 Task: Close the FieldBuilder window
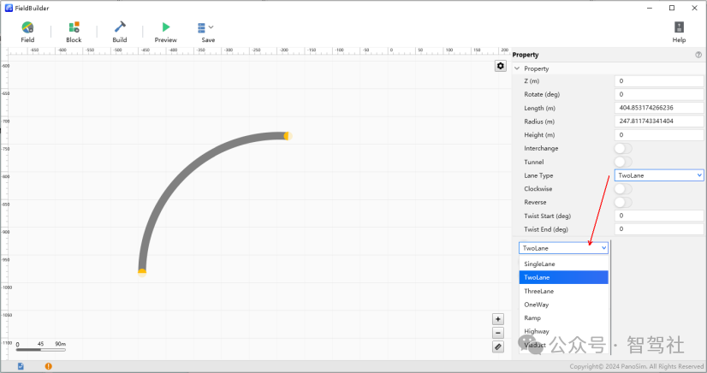pyautogui.click(x=694, y=8)
